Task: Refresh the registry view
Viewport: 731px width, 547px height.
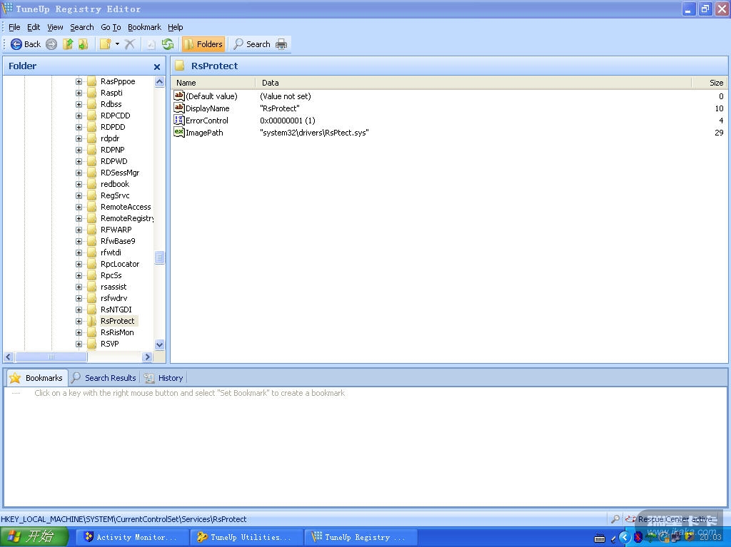Action: (168, 44)
